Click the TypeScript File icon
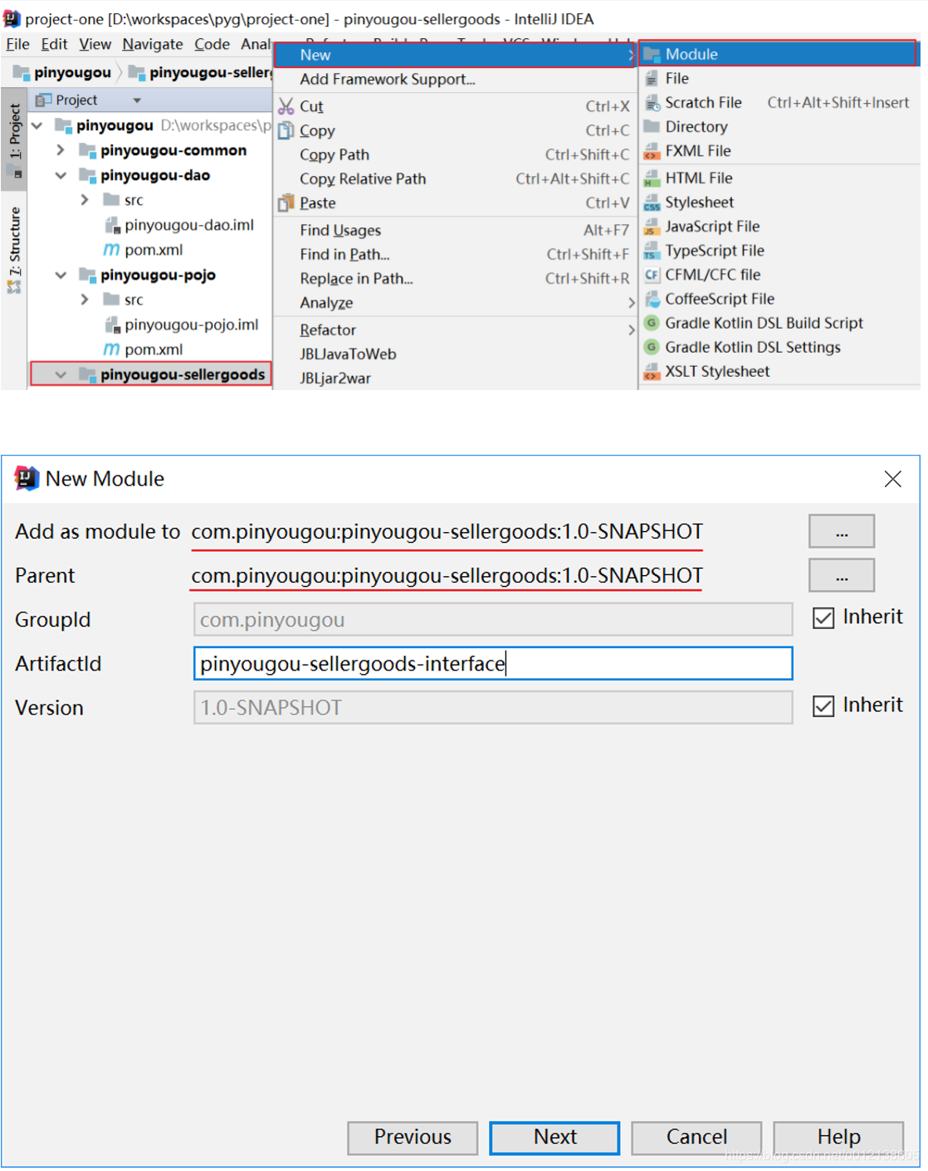The image size is (928, 1171). pos(652,251)
